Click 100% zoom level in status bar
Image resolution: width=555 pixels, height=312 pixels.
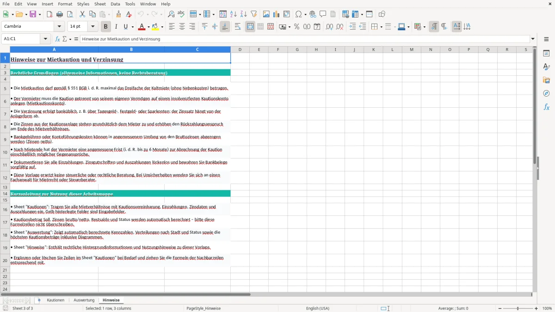click(x=547, y=308)
